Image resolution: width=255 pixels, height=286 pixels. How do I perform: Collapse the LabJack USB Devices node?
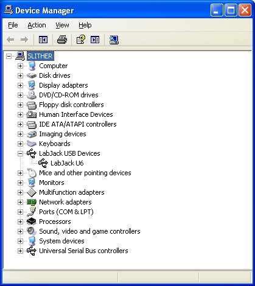[20, 153]
